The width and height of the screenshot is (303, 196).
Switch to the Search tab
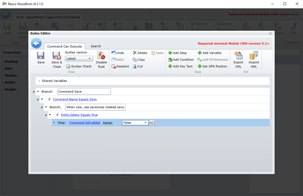point(96,46)
